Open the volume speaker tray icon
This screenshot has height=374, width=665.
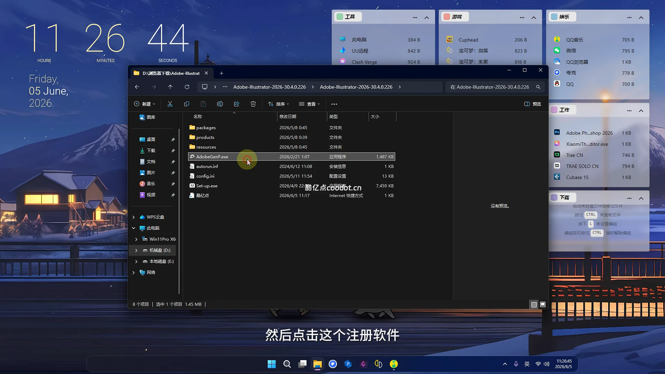[x=547, y=364]
